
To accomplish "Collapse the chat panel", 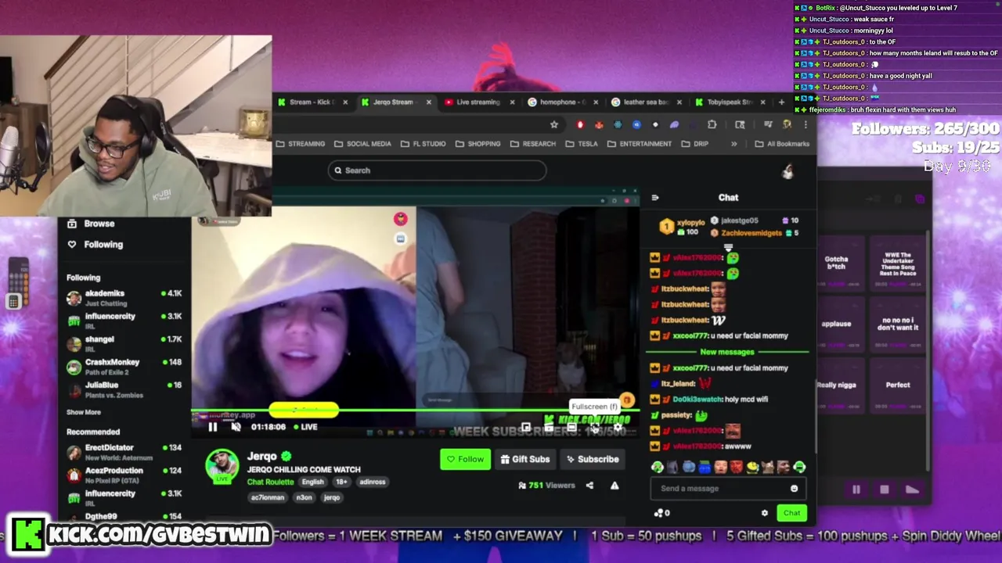I will [x=655, y=198].
